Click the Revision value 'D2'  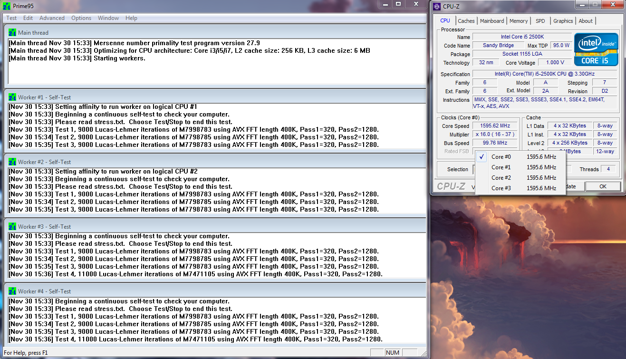[604, 91]
